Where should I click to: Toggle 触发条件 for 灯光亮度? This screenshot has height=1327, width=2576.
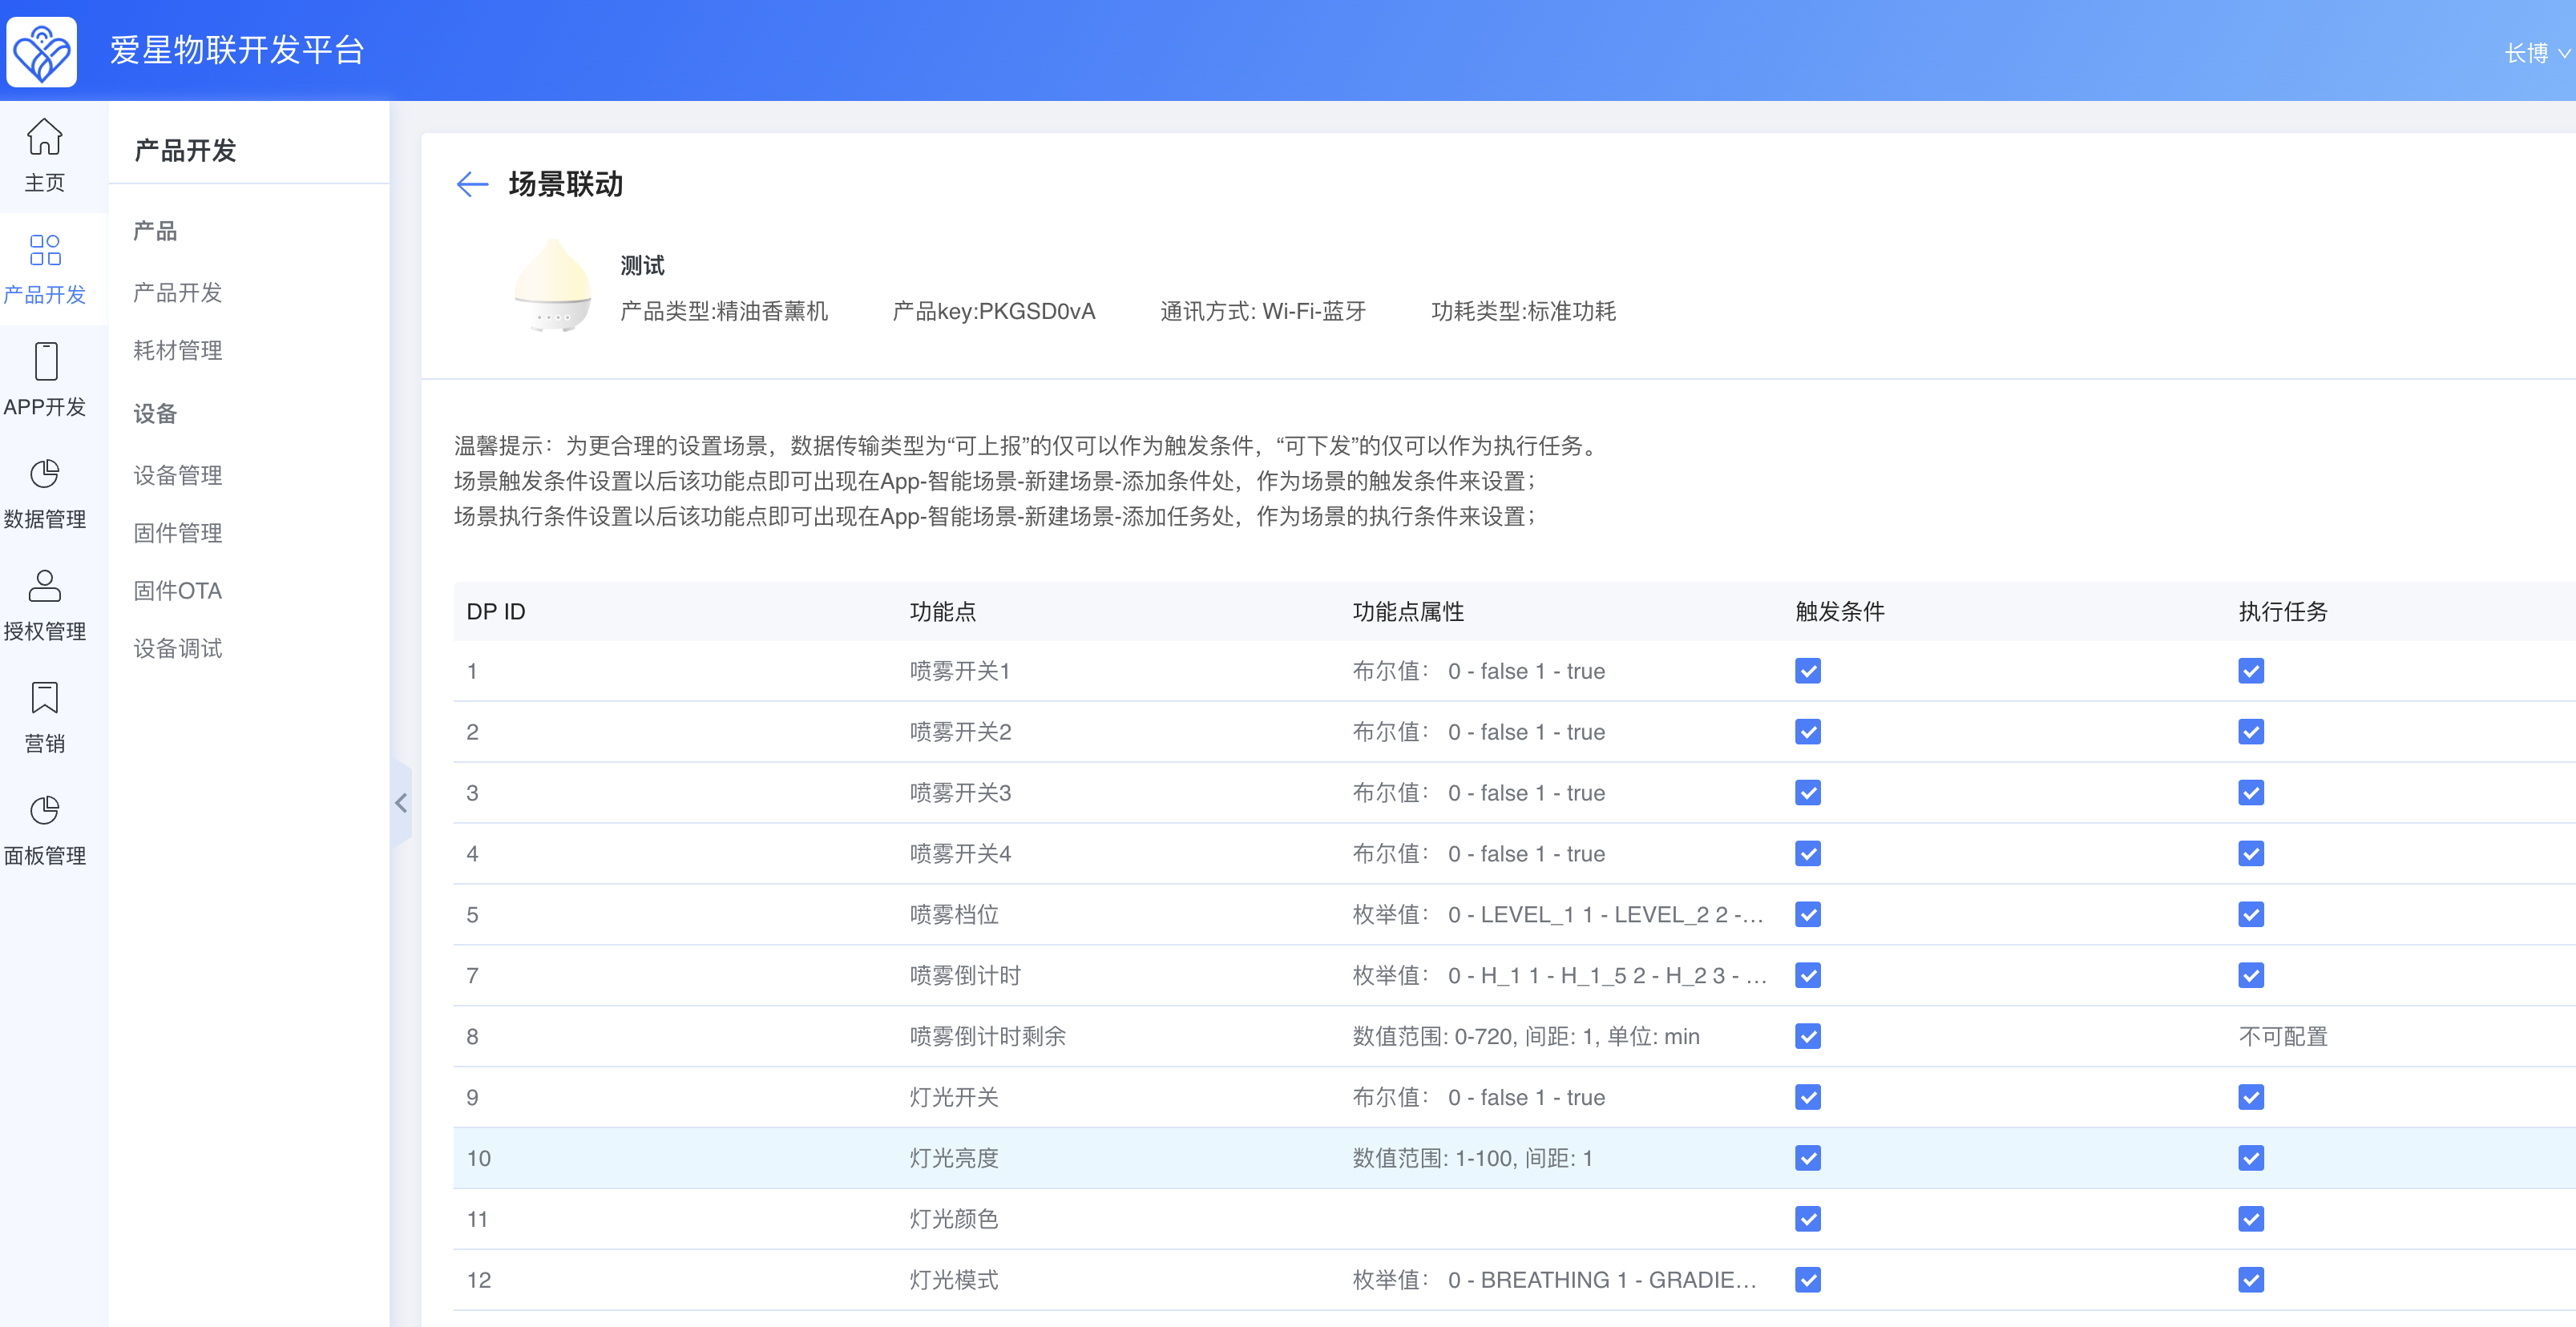pyautogui.click(x=1808, y=1159)
